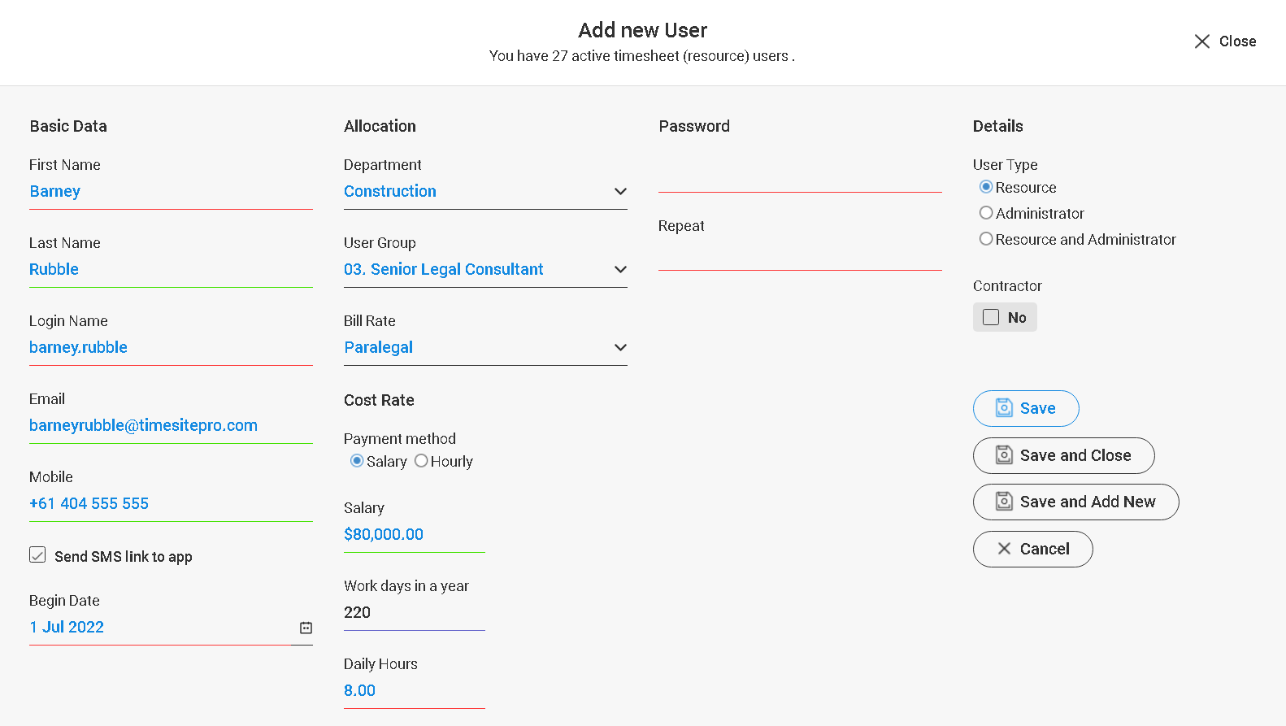
Task: Open the Bill Rate dropdown arrow
Action: click(620, 347)
